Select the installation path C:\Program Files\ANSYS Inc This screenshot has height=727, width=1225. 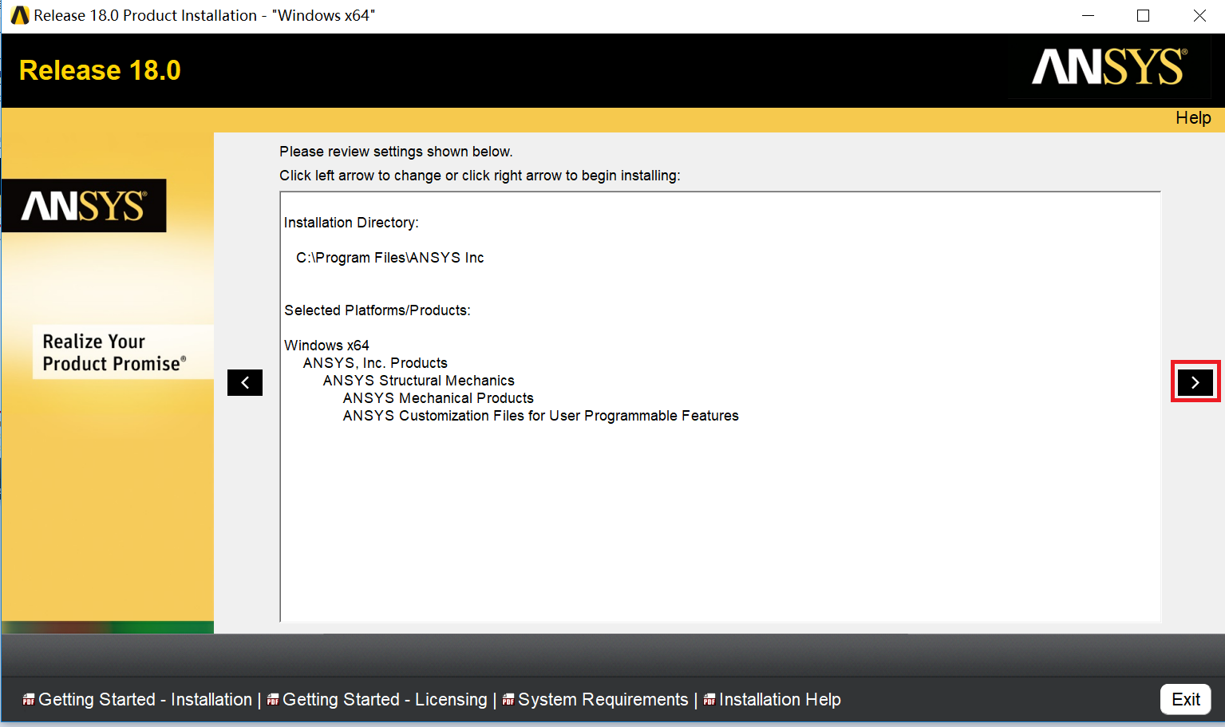click(389, 258)
